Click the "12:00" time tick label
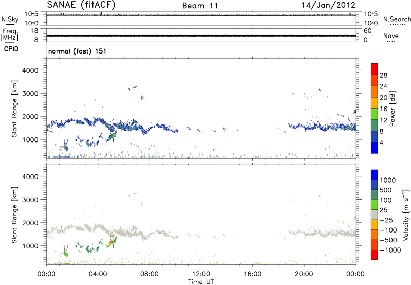The height and width of the screenshot is (285, 411). tap(201, 274)
